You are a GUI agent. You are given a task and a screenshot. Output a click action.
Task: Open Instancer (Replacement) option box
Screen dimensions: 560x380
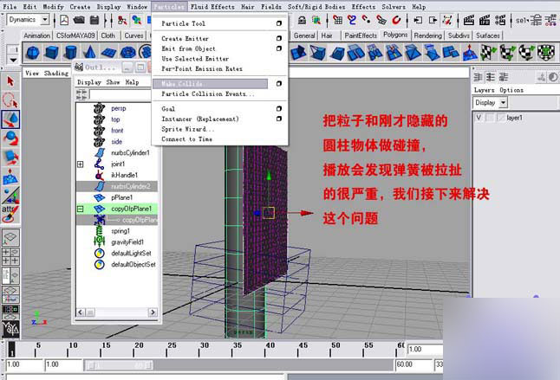pyautogui.click(x=279, y=119)
